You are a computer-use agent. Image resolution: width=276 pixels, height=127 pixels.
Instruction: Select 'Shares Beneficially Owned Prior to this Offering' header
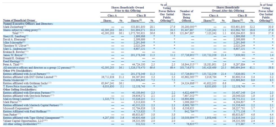point(127,9)
